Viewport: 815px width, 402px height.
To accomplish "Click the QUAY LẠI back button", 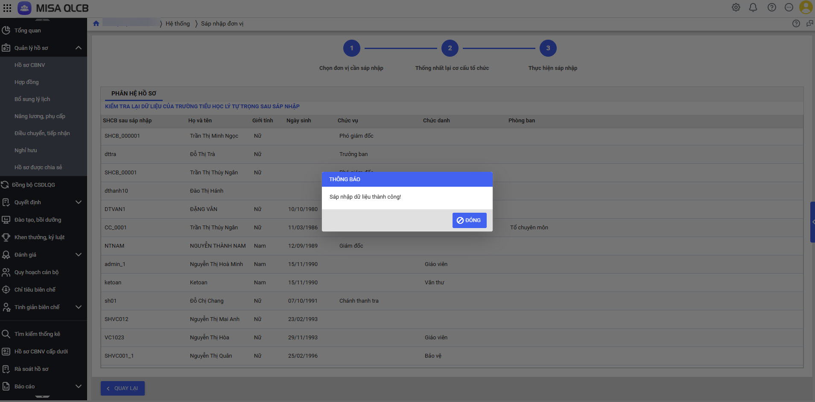I will [x=123, y=388].
